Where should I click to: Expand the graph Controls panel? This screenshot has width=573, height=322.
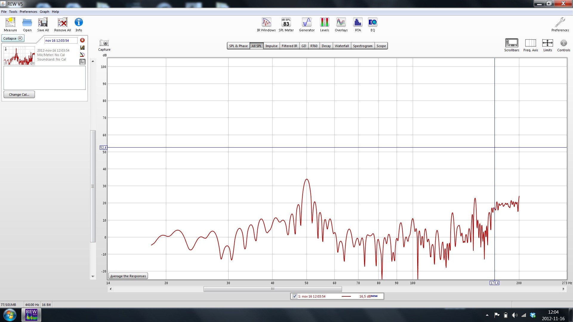point(563,45)
